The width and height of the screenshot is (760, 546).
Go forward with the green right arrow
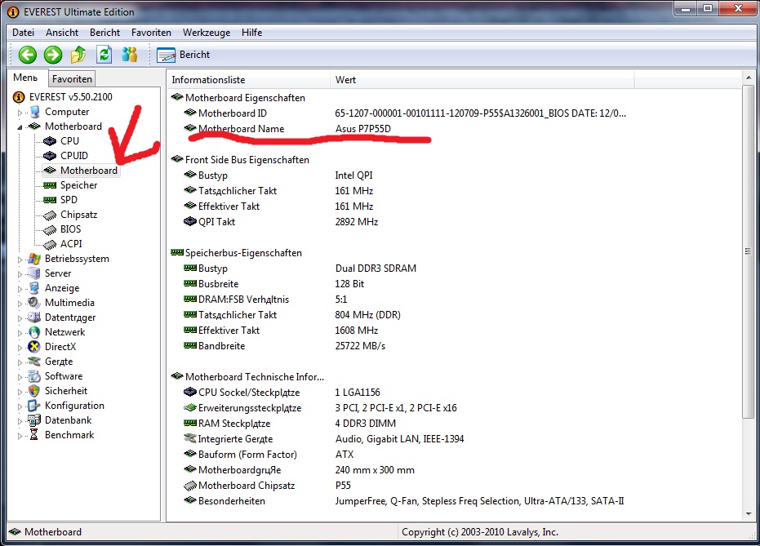(x=53, y=55)
